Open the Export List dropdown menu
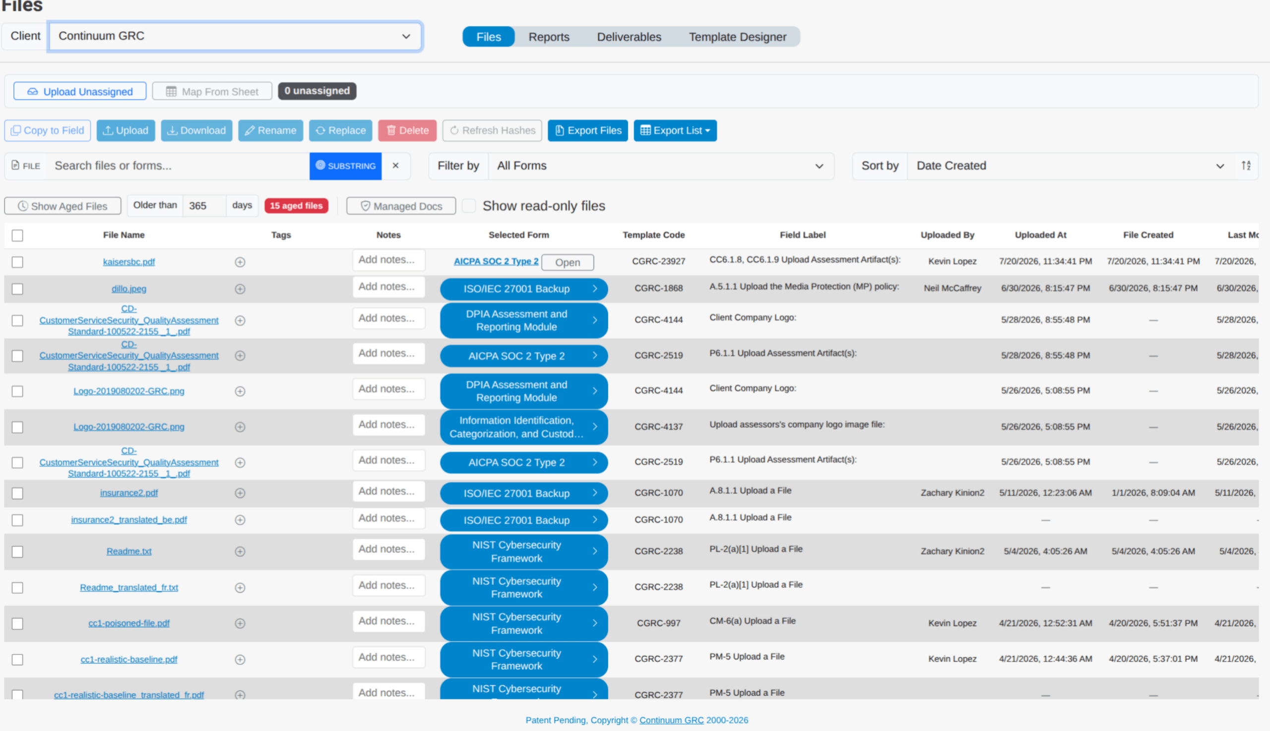1270x731 pixels. pyautogui.click(x=675, y=130)
